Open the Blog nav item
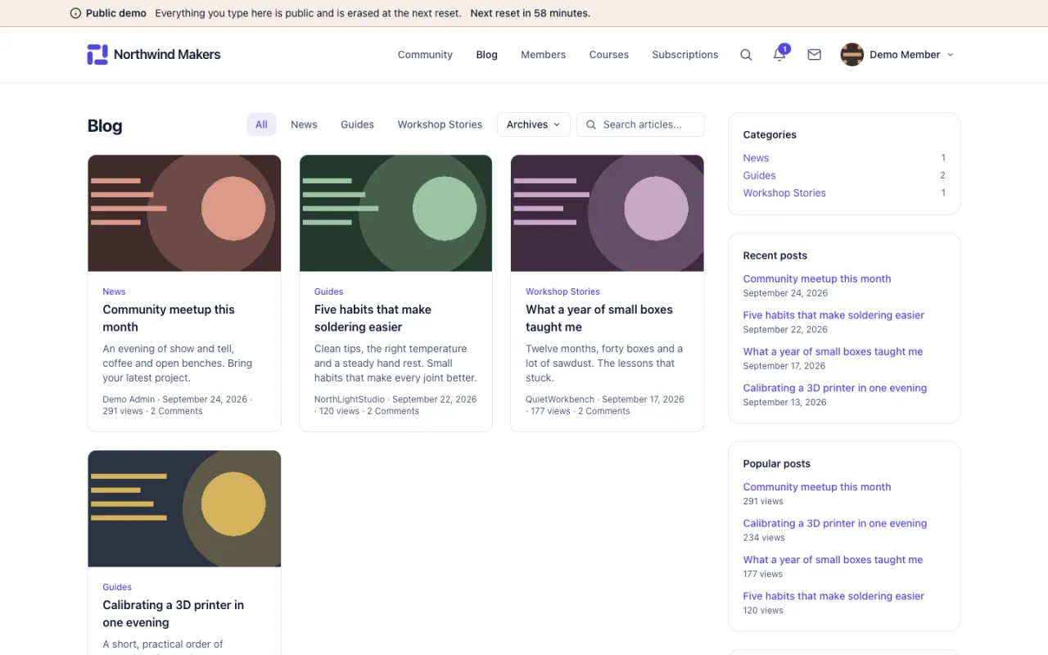The height and width of the screenshot is (655, 1048). [486, 55]
